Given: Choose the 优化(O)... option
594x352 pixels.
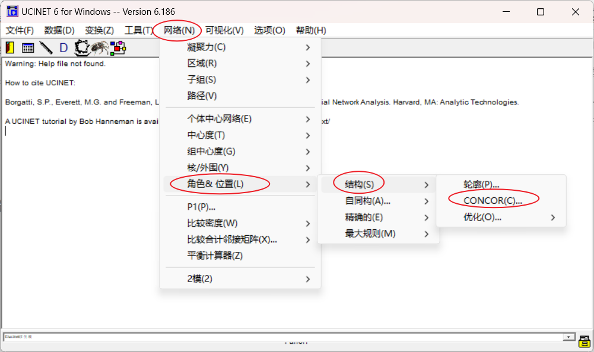Looking at the screenshot, I should [x=501, y=217].
